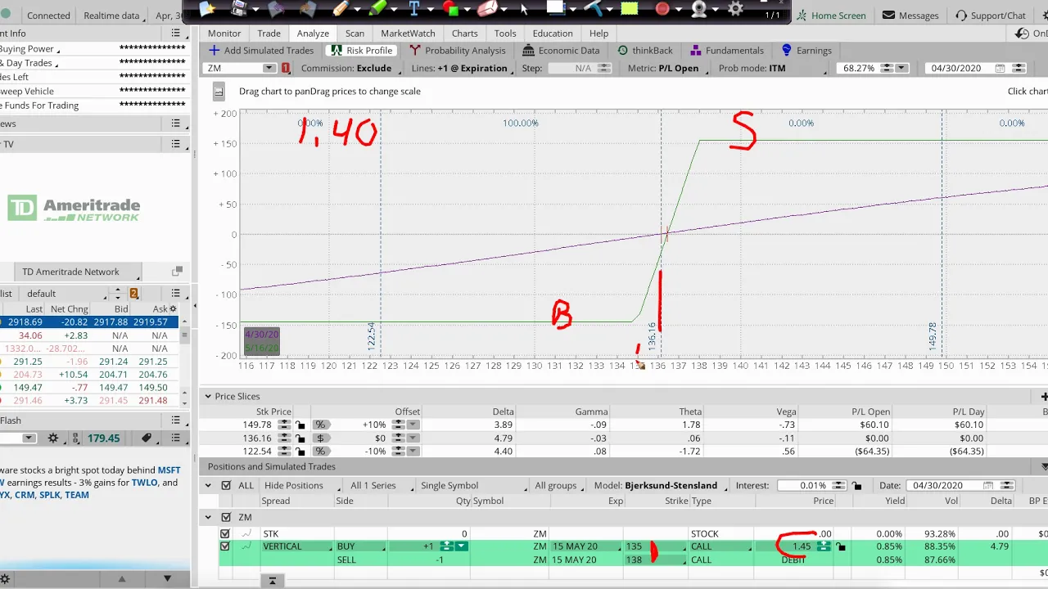Adjust quantity stepper on VERTICAL row
The image size is (1048, 589).
coord(447,546)
